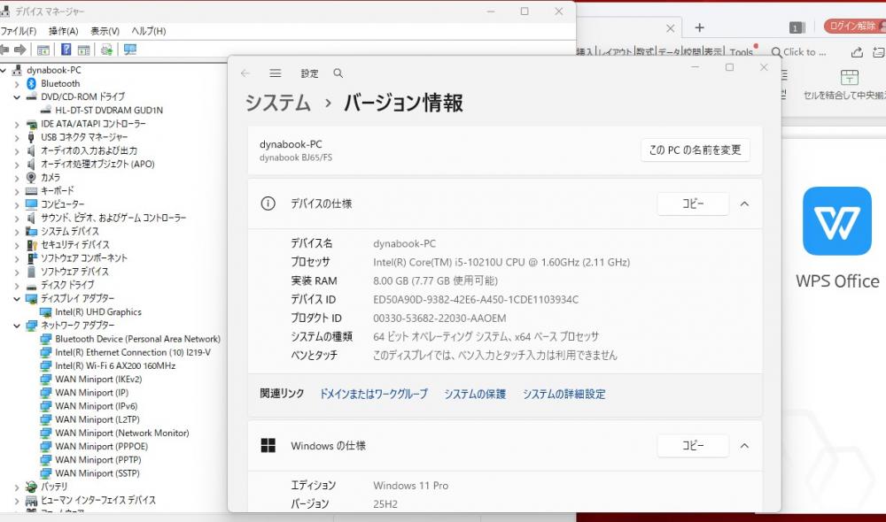Switch to the Tools tab in WPS
This screenshot has width=886, height=522.
[x=741, y=52]
